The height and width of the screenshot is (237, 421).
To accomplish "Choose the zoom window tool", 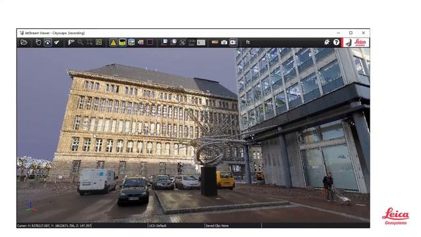I will pos(89,42).
